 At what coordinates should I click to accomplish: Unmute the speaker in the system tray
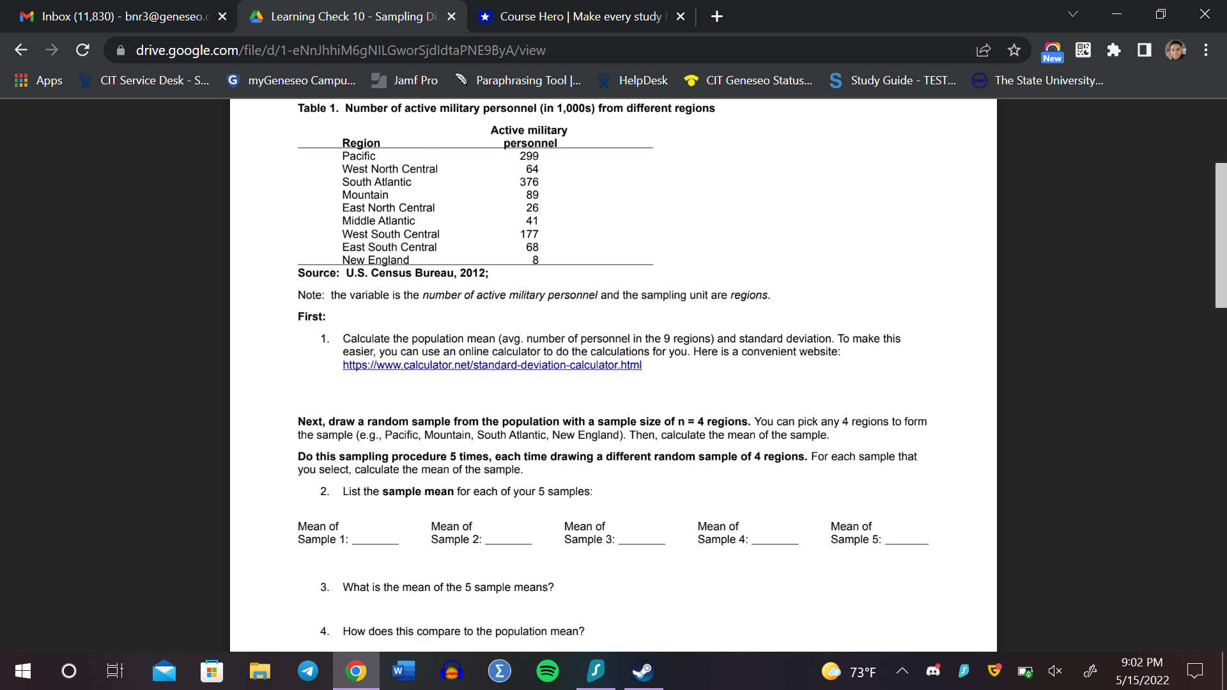coord(1055,671)
